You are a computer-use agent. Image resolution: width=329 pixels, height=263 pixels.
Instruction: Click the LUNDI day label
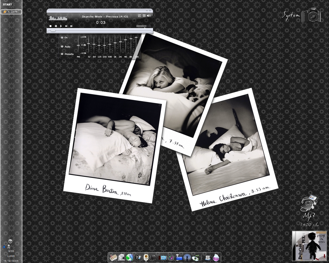point(11,256)
